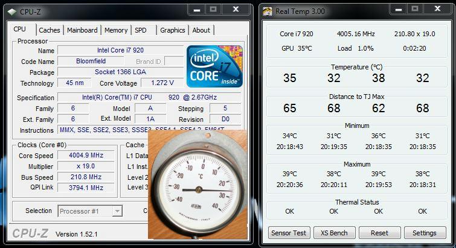The width and height of the screenshot is (456, 248).
Task: Select the Core Speed value 4004.9 MHz
Action: (x=86, y=155)
